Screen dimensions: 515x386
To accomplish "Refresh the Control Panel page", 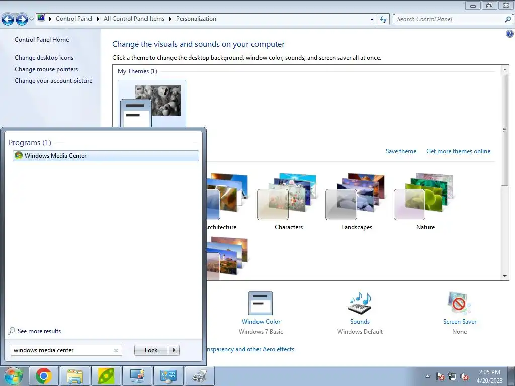I will [383, 19].
